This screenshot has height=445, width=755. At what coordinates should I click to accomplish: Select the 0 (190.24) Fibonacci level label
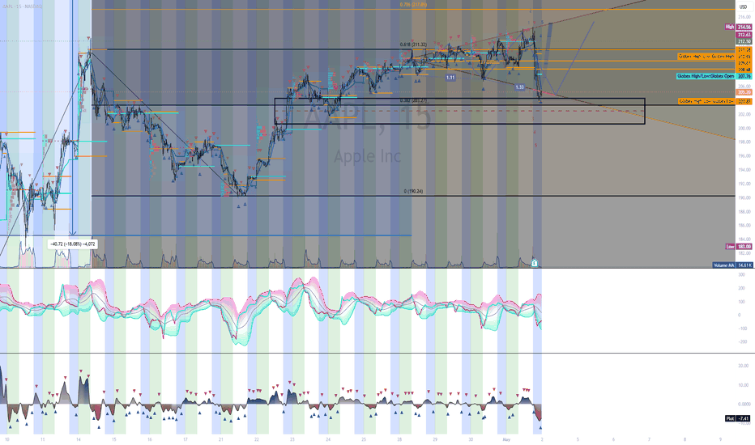[x=413, y=191]
